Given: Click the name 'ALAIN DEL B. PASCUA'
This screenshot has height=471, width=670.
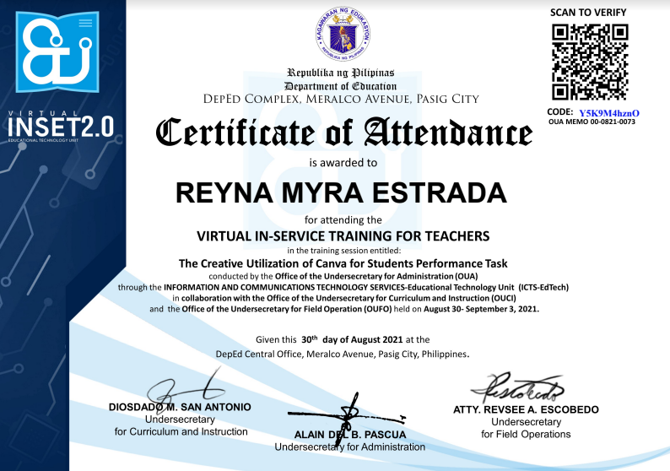Looking at the screenshot, I should (350, 435).
